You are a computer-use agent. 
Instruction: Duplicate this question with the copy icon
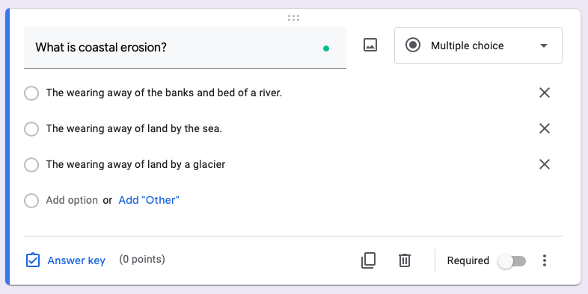coord(368,260)
